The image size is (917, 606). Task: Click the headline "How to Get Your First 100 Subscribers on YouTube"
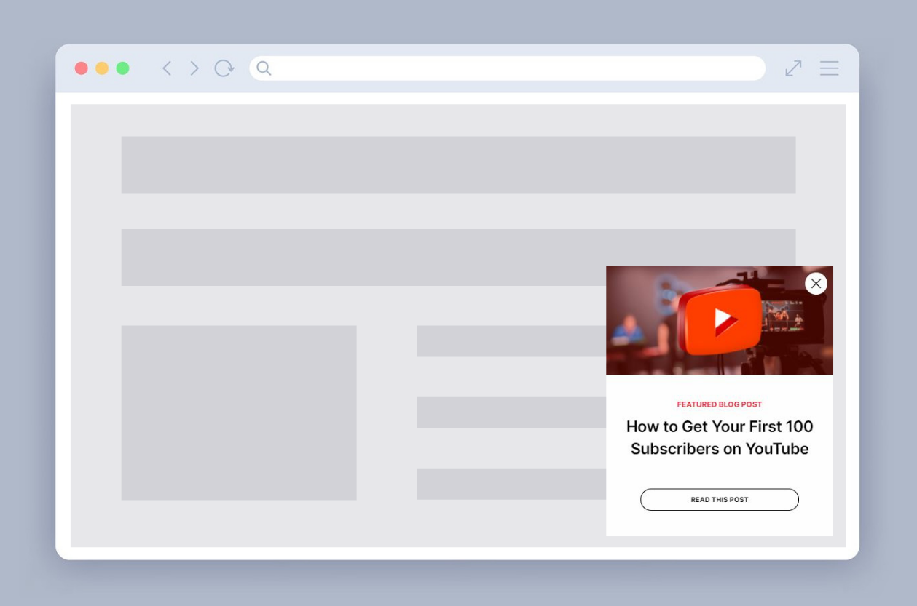720,437
